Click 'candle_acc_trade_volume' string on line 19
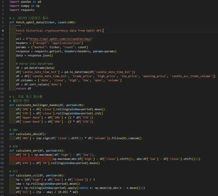 (x=191, y=76)
